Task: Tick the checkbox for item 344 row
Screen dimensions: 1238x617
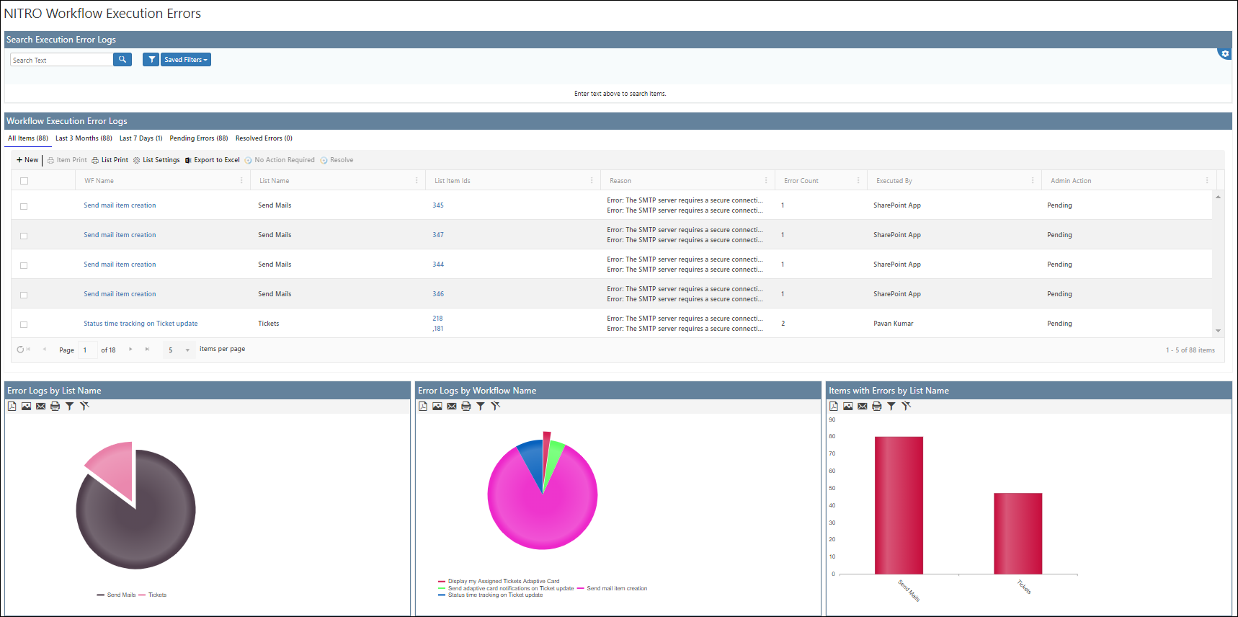Action: coord(24,265)
